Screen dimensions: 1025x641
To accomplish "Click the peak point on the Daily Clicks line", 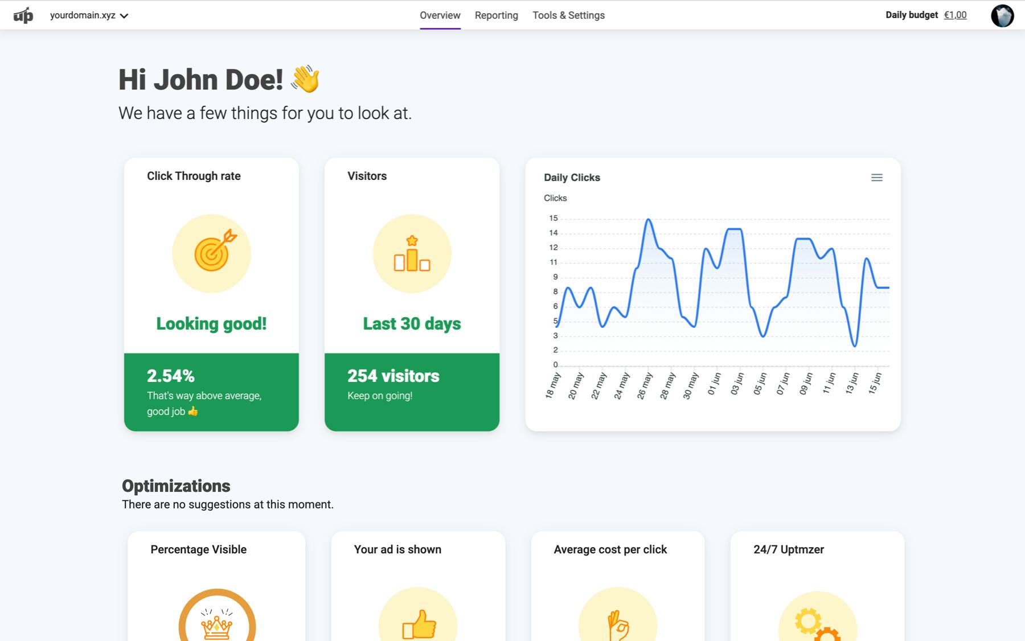I will (648, 219).
